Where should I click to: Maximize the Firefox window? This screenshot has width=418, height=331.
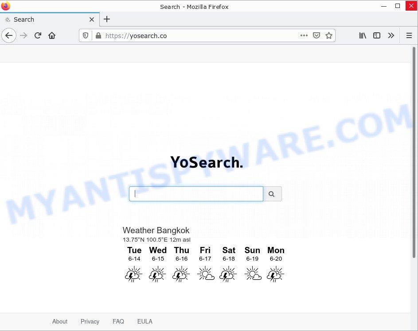tap(398, 6)
